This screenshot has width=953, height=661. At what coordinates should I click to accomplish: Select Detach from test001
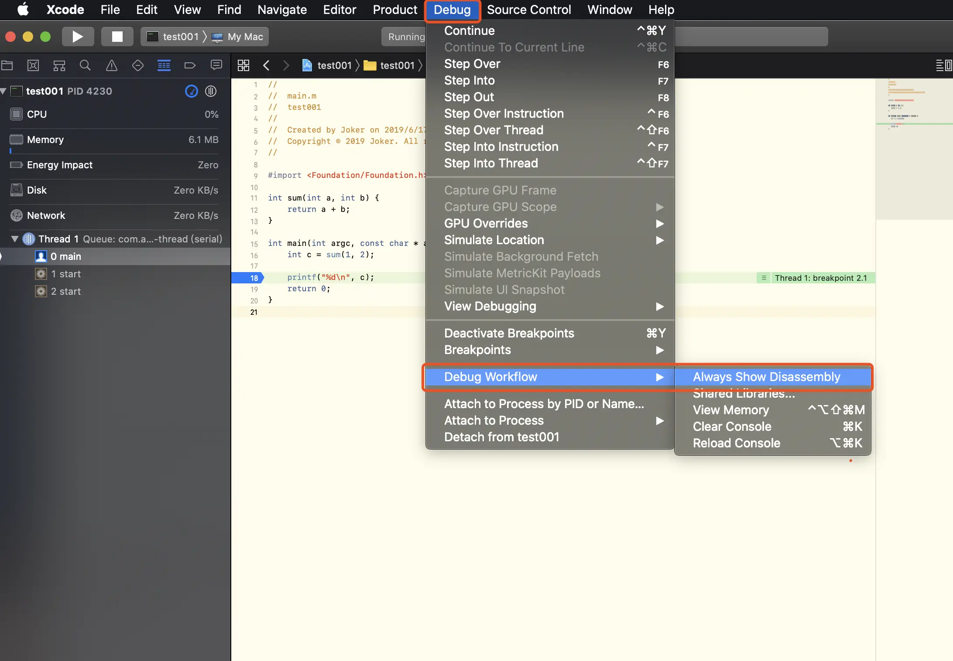pyautogui.click(x=501, y=437)
